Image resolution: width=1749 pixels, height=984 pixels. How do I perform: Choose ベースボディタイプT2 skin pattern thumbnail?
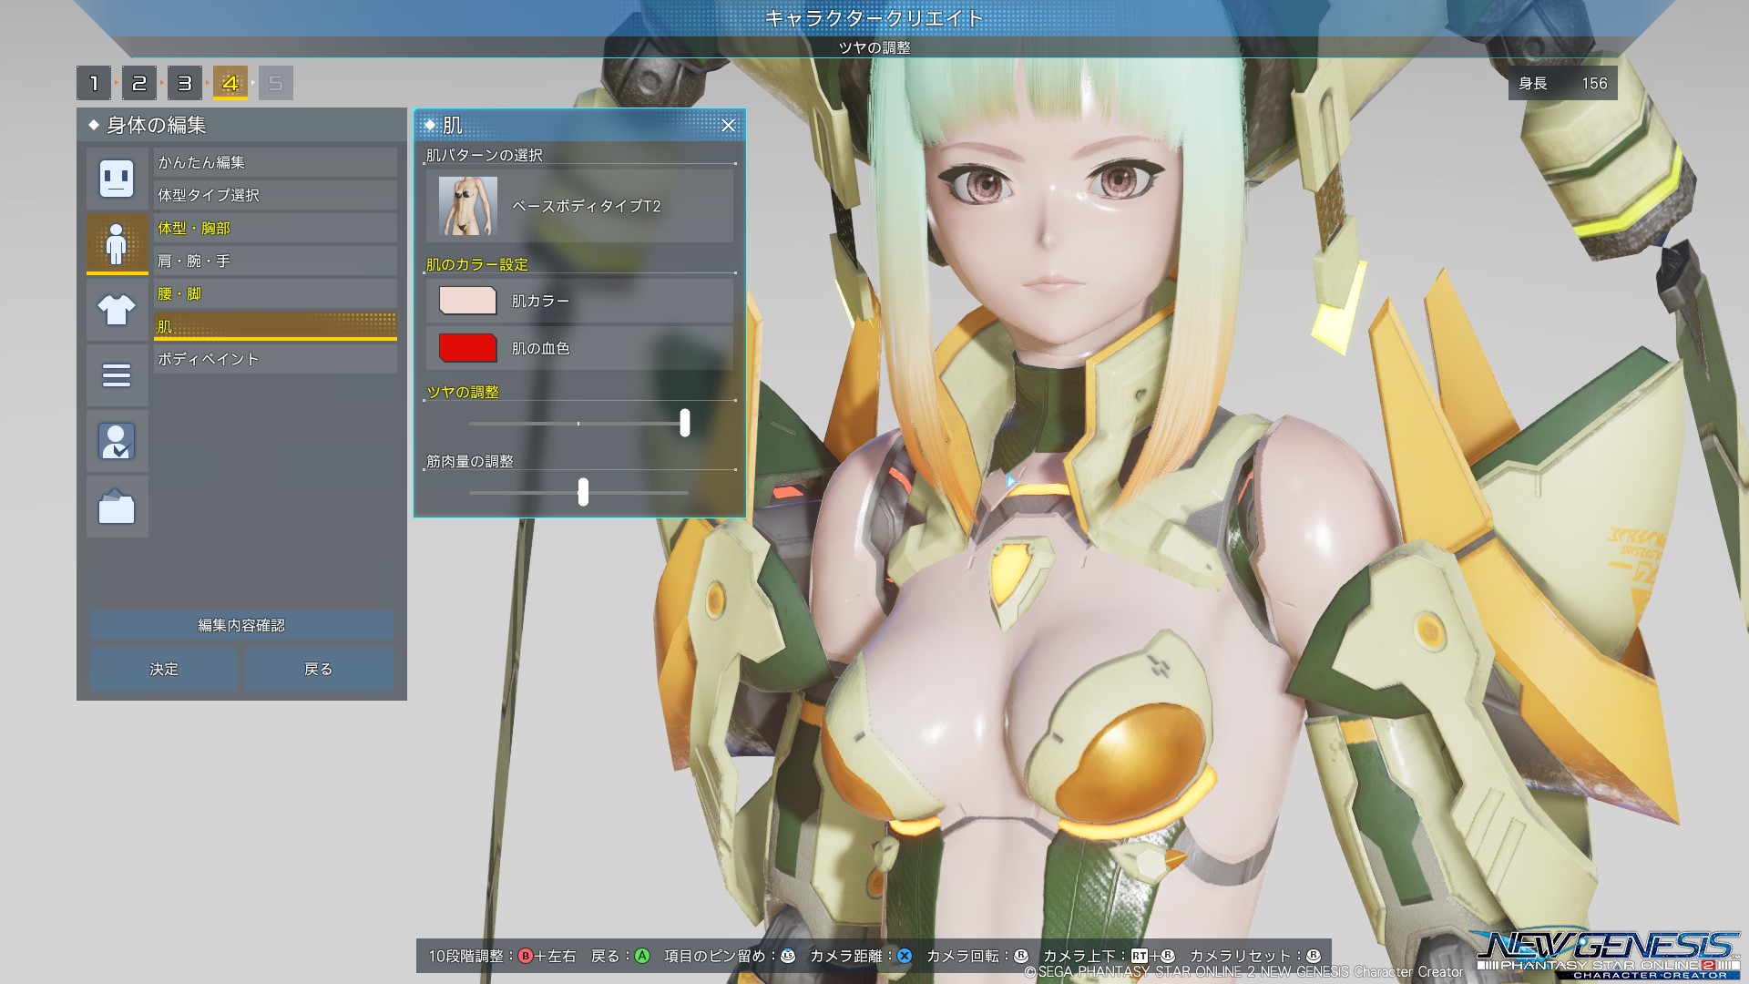(x=468, y=206)
